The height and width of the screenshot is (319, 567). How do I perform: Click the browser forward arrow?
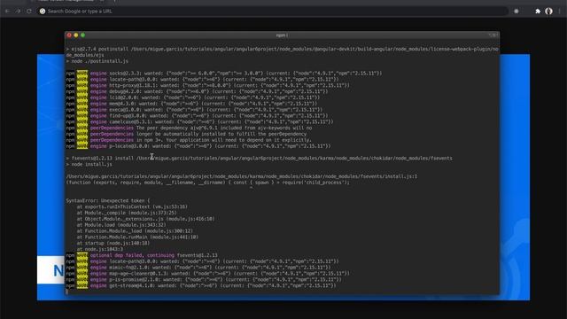(x=18, y=12)
